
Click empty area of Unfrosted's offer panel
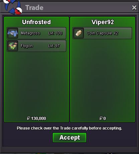coord(36,84)
